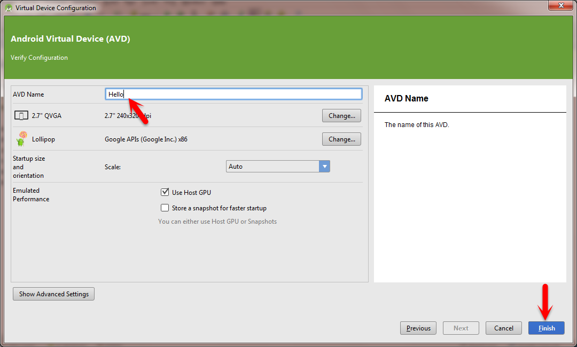Click the "Verify Configuration" subtitle

point(39,58)
